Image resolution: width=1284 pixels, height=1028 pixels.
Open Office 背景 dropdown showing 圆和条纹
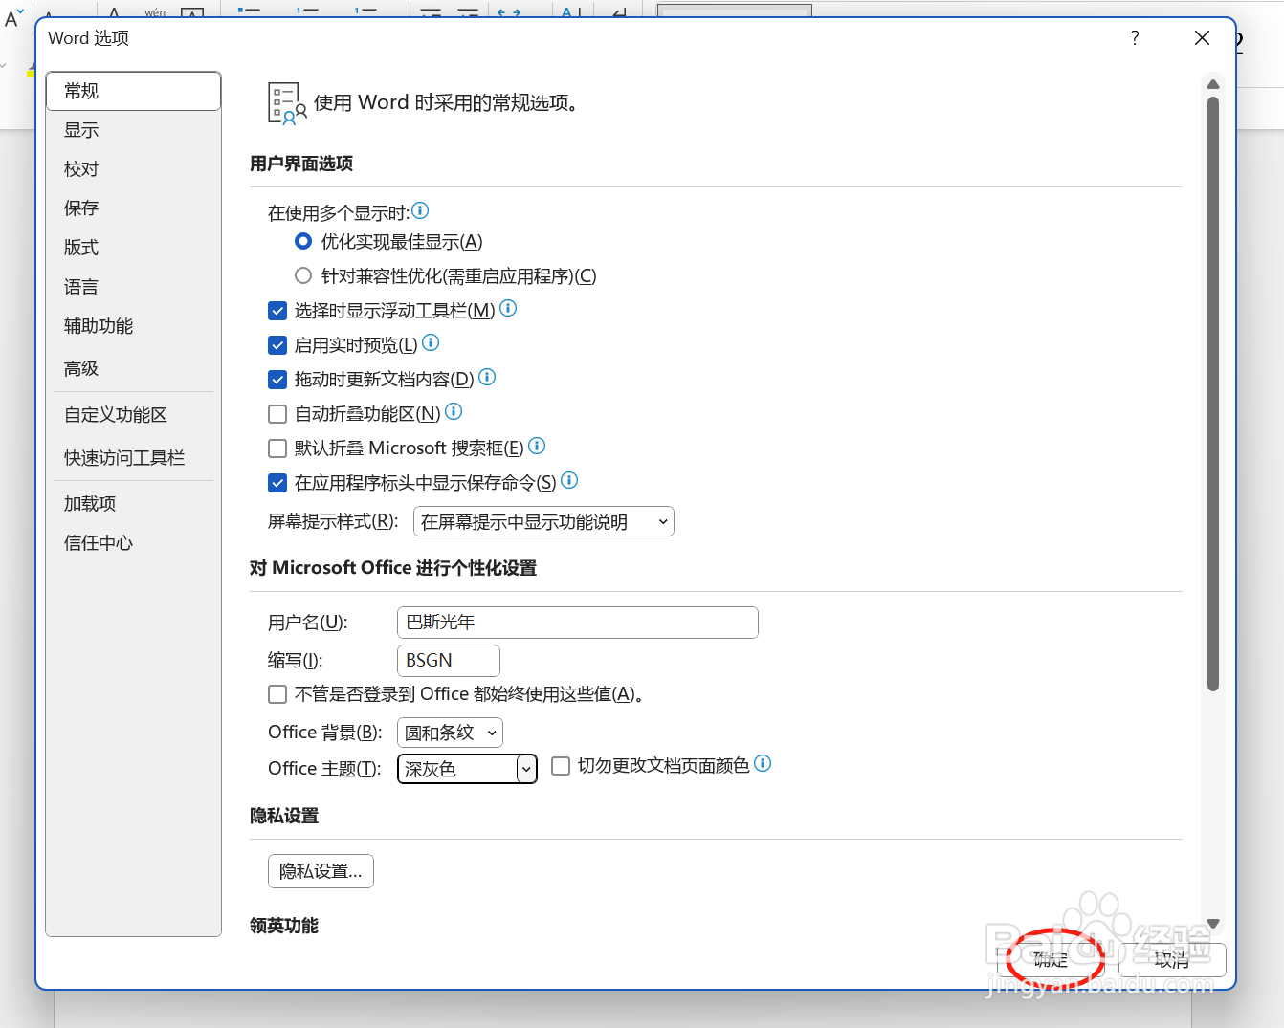(x=450, y=733)
